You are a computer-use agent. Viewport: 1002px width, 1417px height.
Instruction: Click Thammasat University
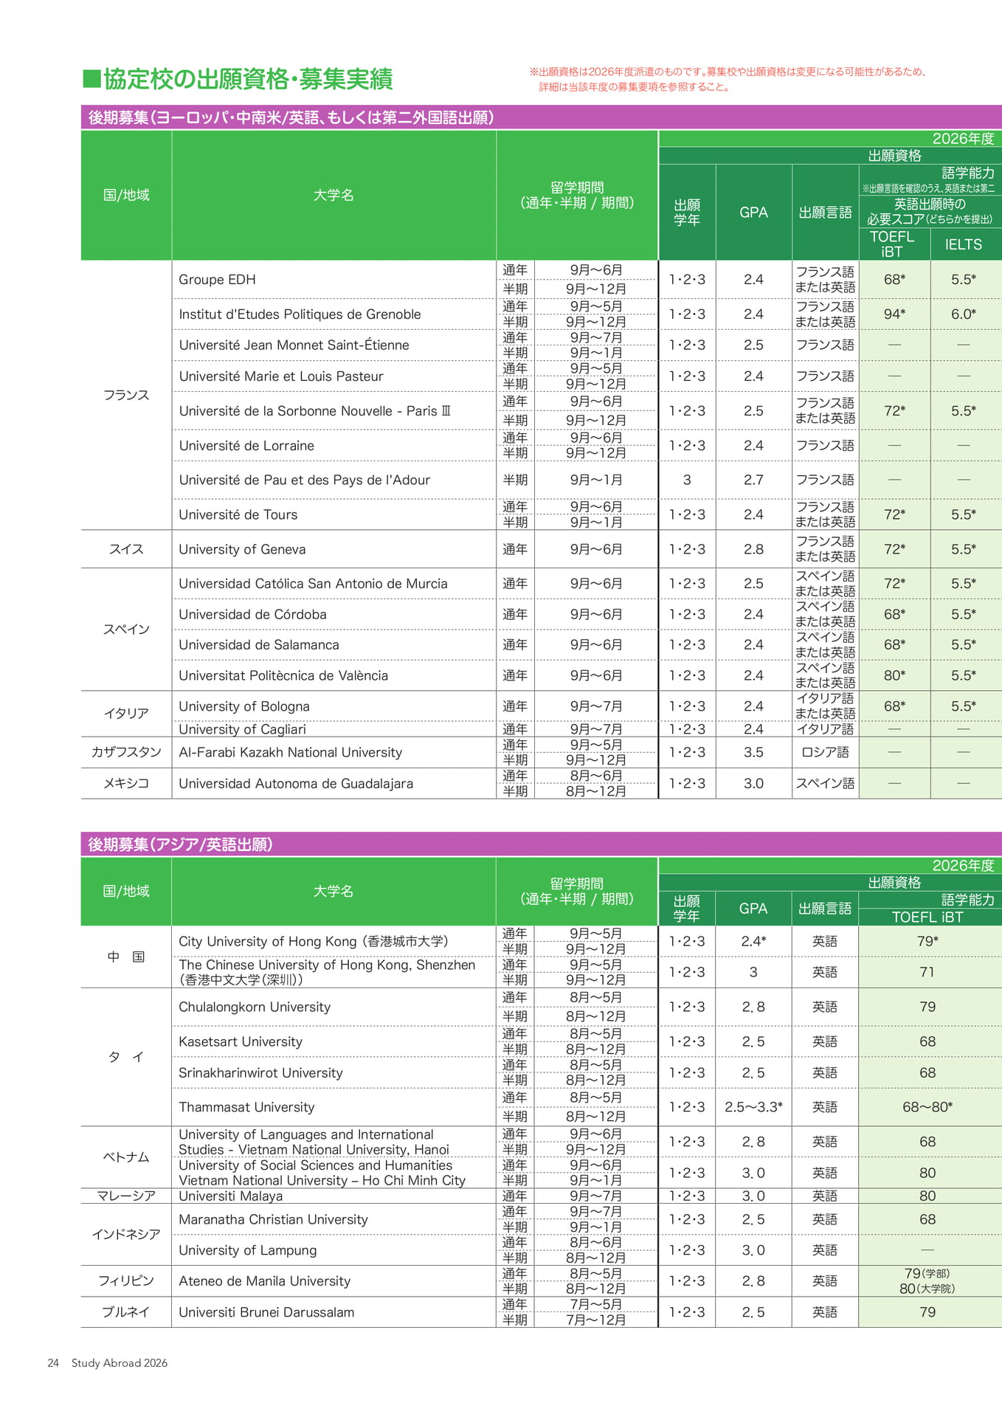(246, 1107)
